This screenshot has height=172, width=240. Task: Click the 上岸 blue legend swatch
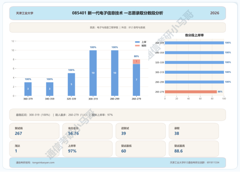coord(137,42)
